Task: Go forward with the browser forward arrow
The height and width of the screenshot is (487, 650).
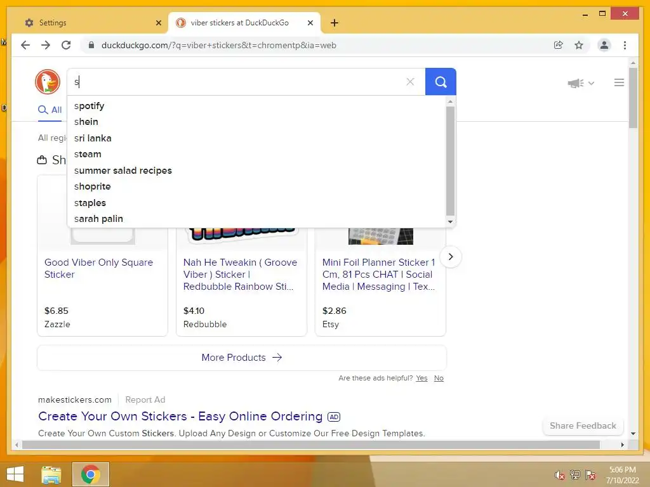Action: point(46,45)
